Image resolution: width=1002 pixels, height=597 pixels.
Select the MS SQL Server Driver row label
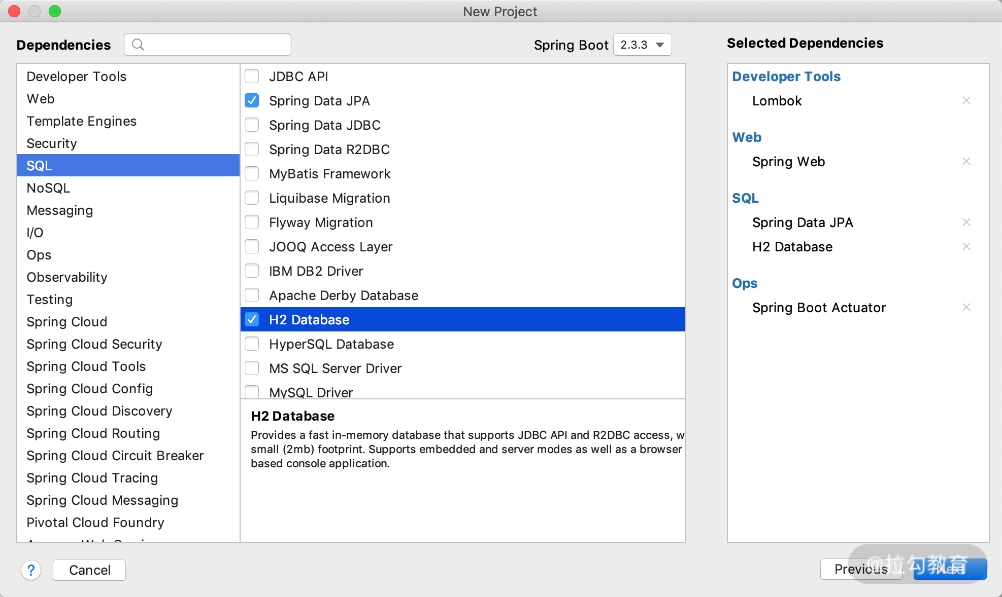(335, 368)
